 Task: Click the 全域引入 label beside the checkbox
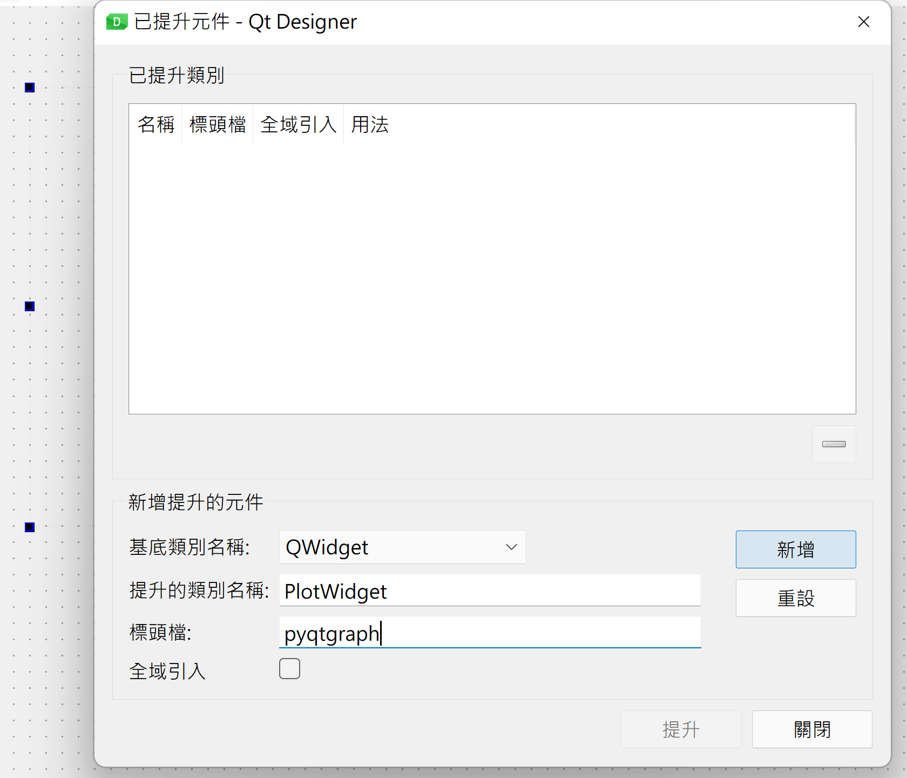pyautogui.click(x=167, y=672)
